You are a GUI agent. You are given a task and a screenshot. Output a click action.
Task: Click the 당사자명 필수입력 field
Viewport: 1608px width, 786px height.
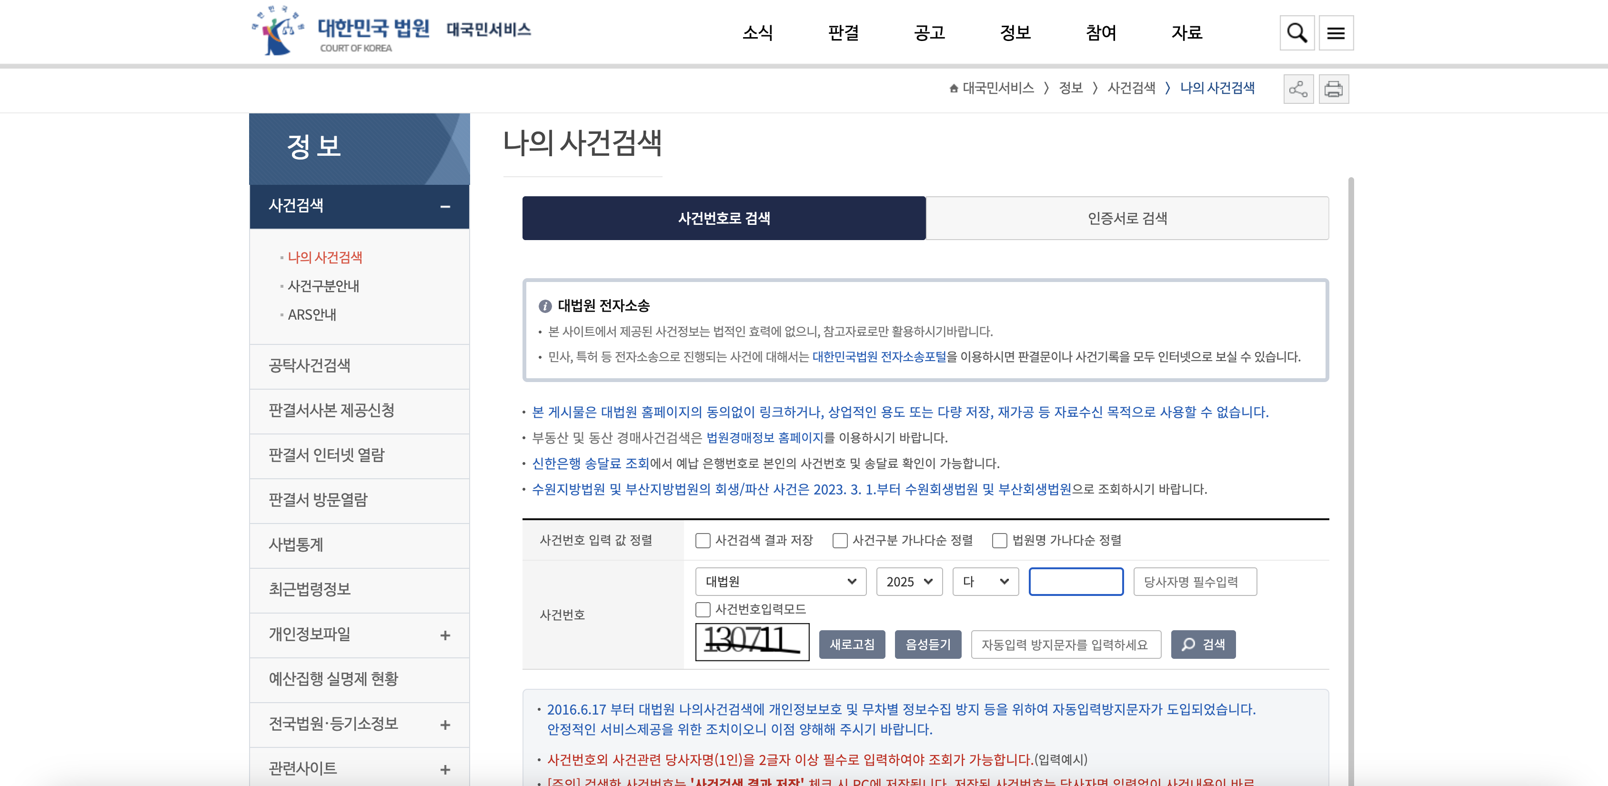[1195, 581]
